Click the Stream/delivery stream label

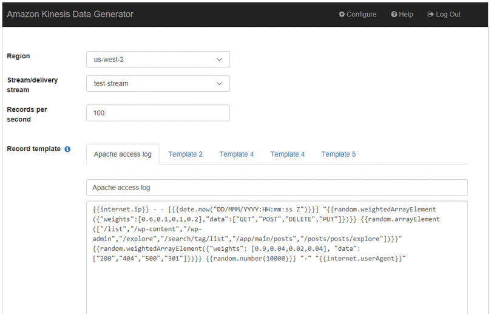(32, 85)
